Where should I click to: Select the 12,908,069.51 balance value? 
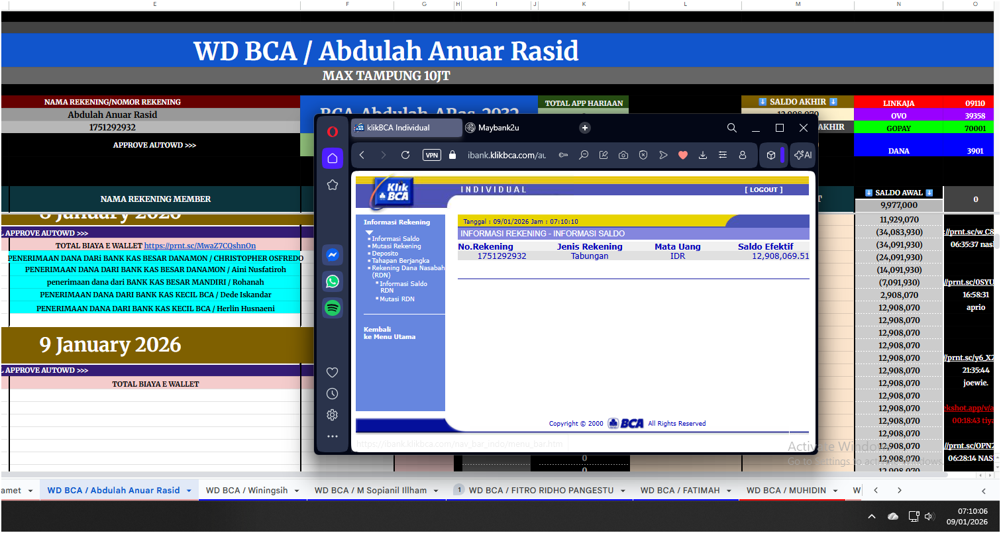tap(780, 256)
